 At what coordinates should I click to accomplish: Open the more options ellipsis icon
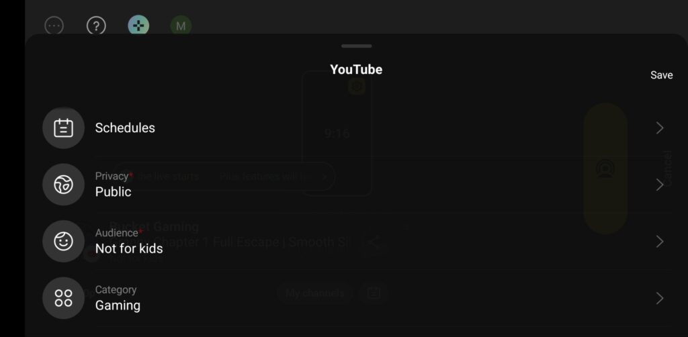(x=54, y=26)
